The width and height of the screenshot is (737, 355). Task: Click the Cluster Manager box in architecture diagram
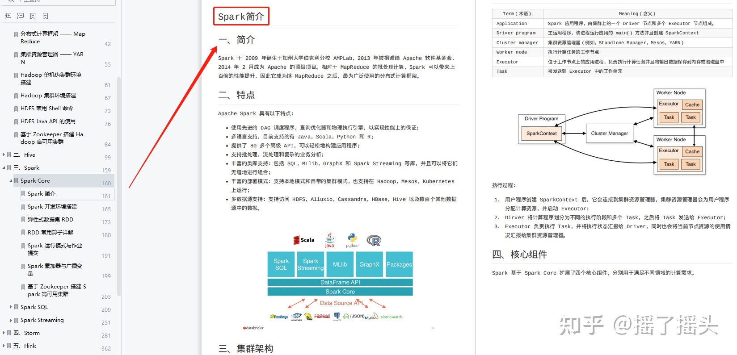610,133
